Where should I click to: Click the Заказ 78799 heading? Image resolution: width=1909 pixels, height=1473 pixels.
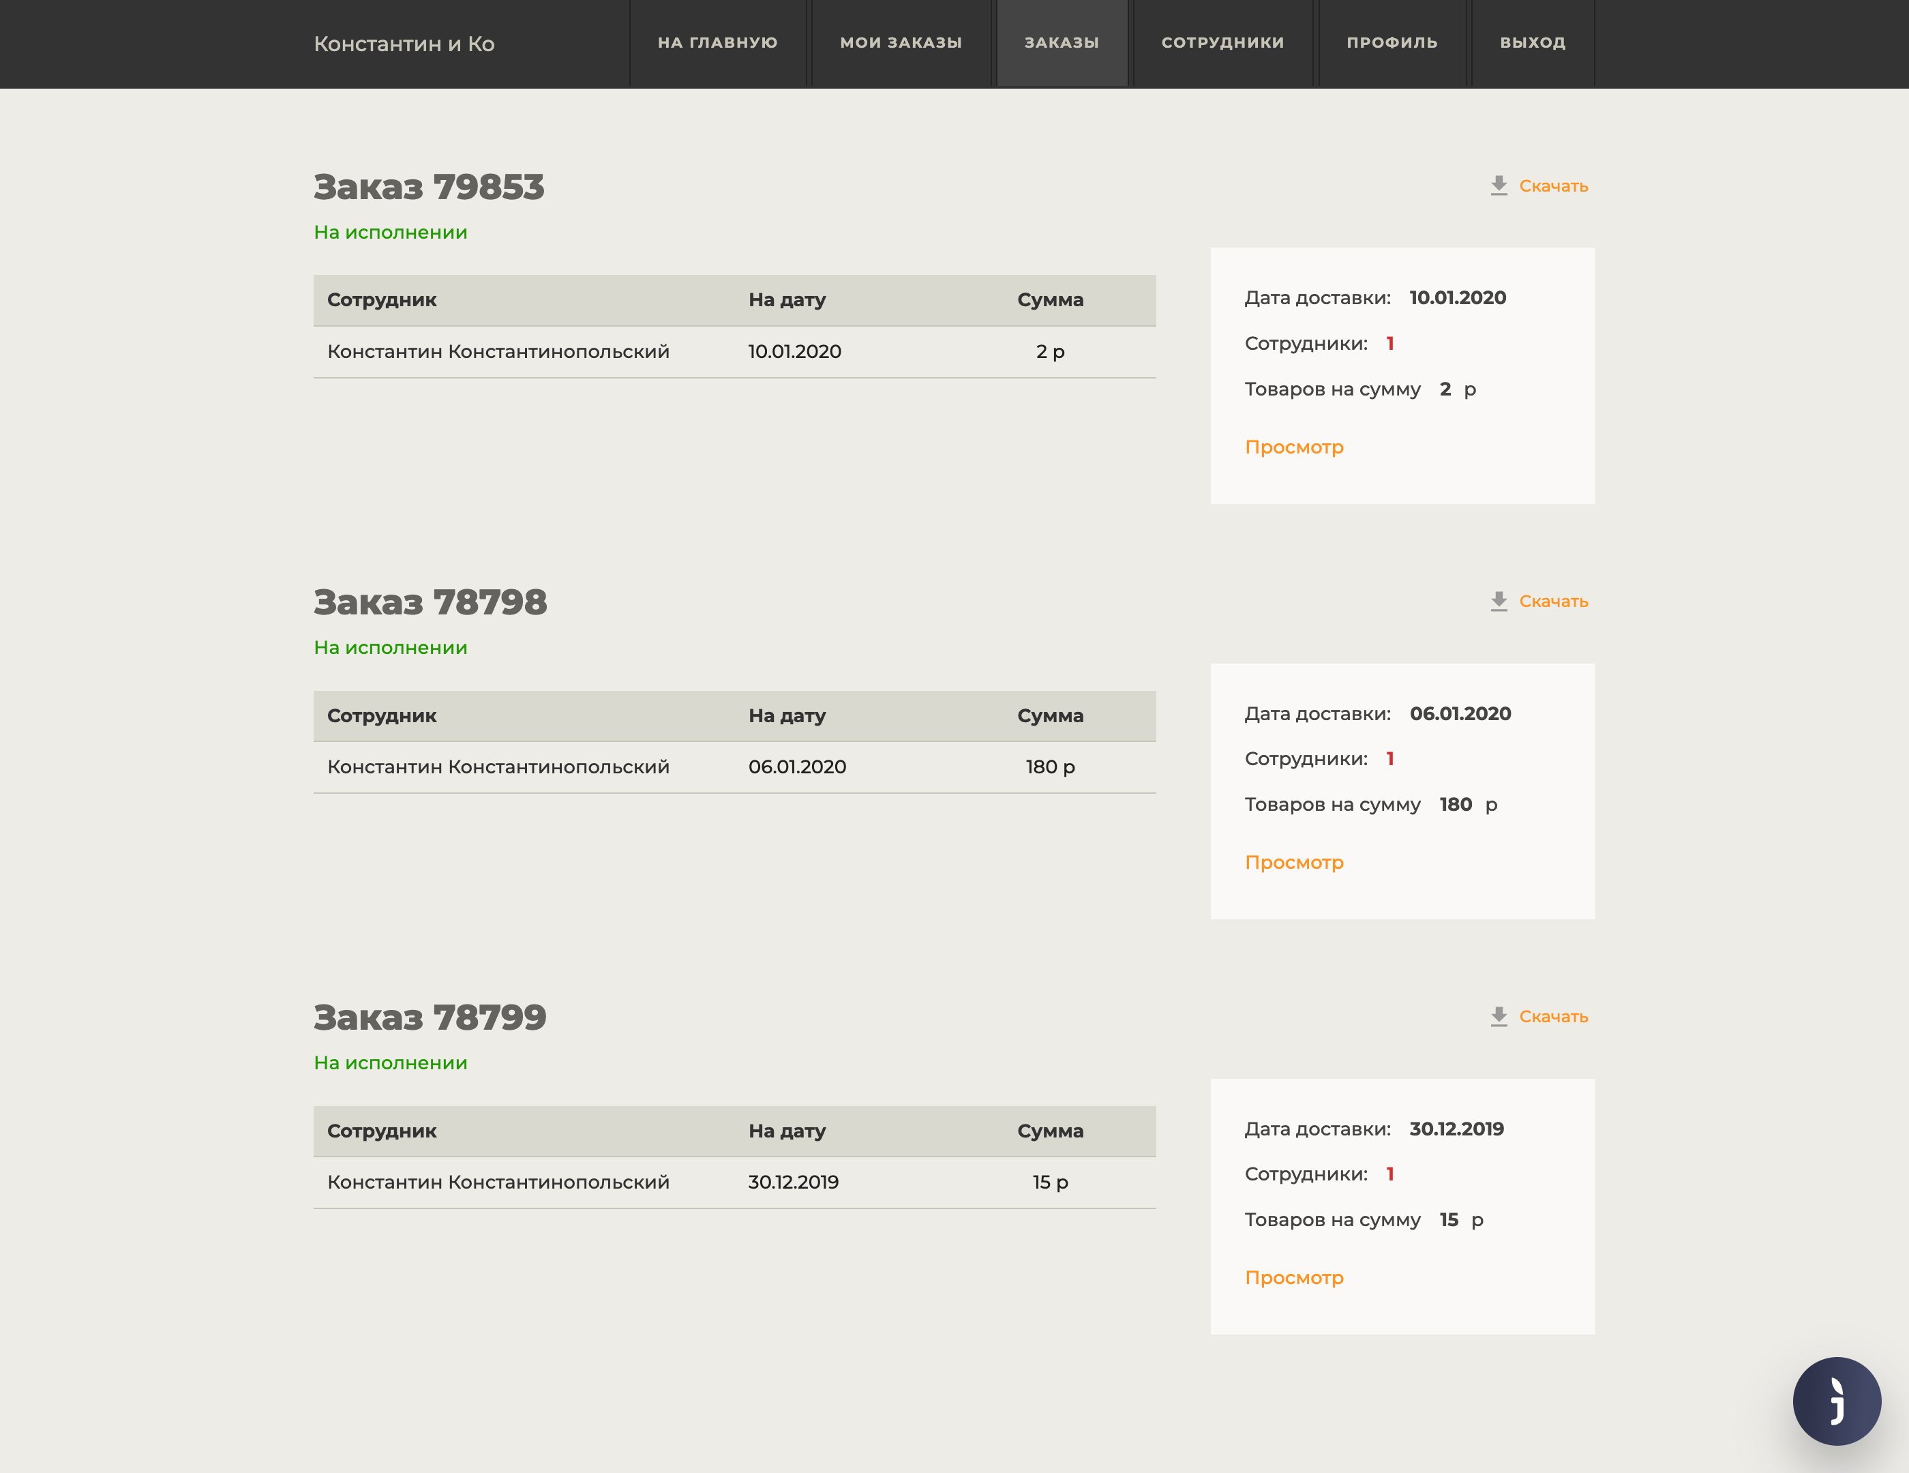pos(430,1017)
